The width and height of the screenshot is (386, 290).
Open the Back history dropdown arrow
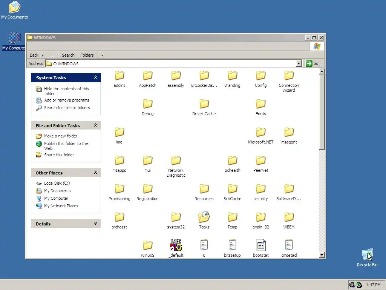pyautogui.click(x=43, y=55)
